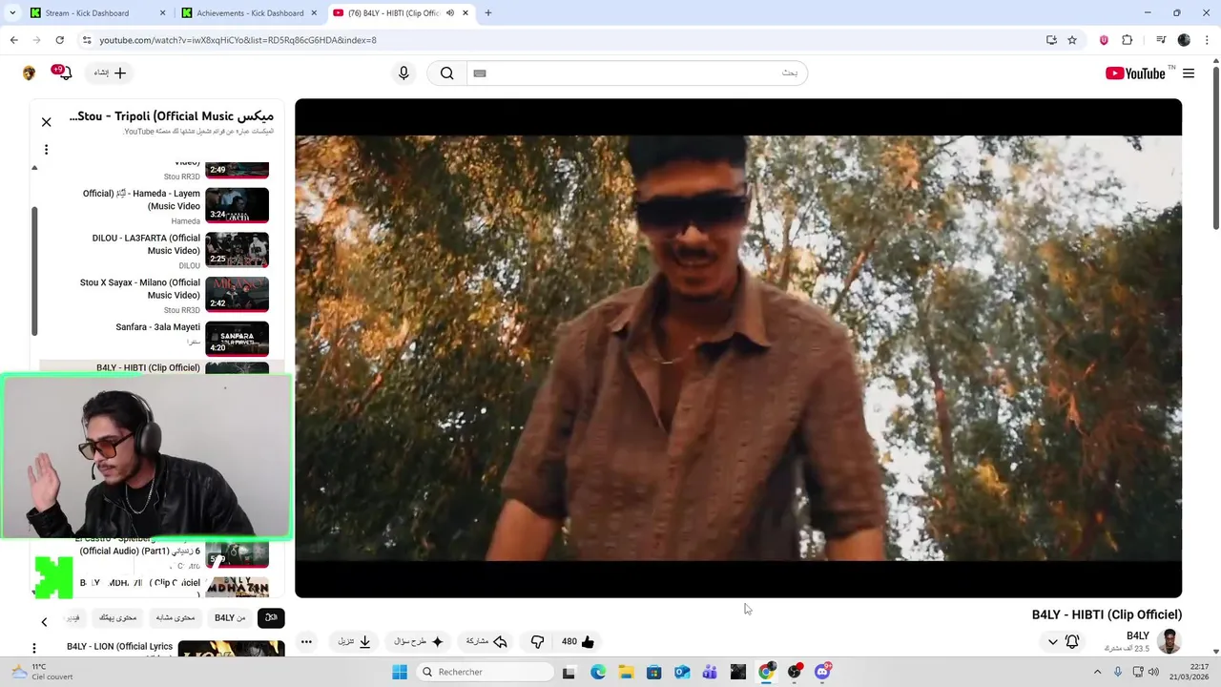Open the extensions puzzle icon
The width and height of the screenshot is (1221, 687).
pos(1127,40)
